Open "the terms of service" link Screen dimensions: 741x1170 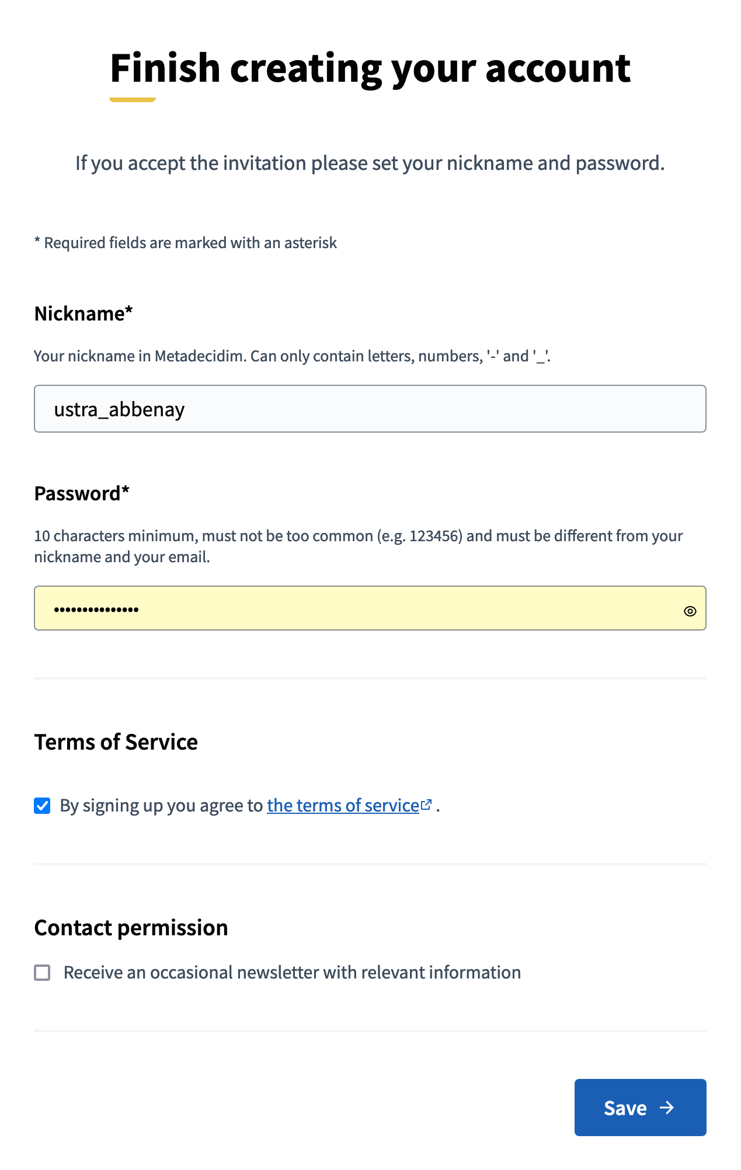pyautogui.click(x=343, y=805)
